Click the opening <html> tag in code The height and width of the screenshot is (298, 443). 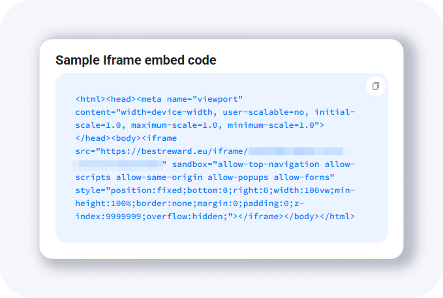tap(91, 99)
